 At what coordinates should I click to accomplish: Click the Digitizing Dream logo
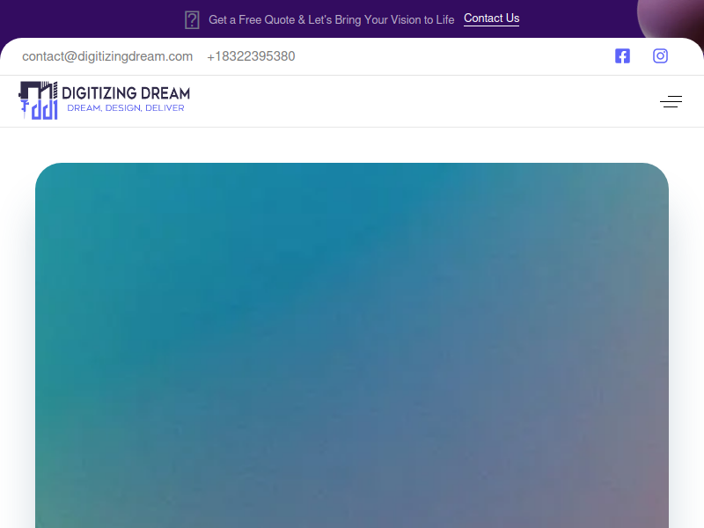click(104, 100)
